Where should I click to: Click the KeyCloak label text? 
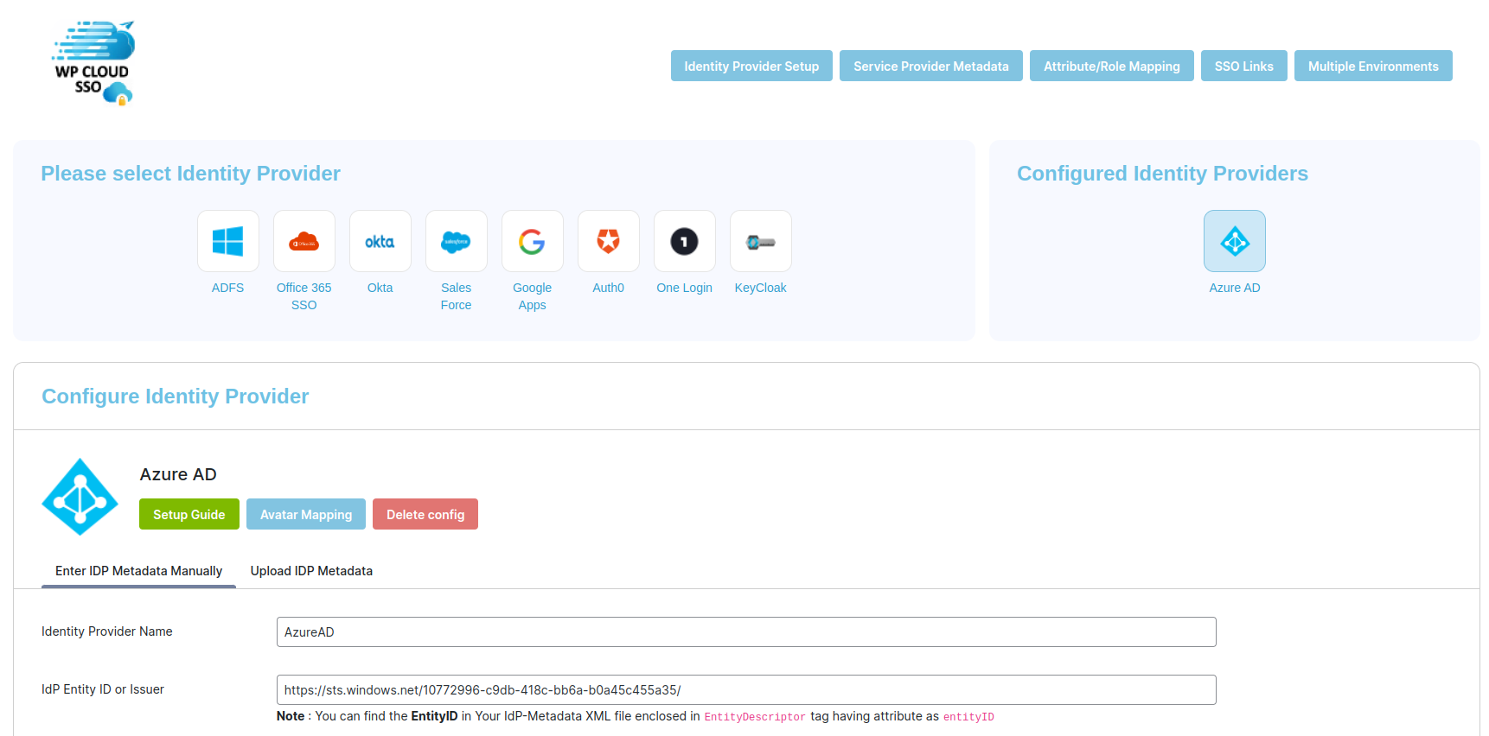tap(761, 288)
